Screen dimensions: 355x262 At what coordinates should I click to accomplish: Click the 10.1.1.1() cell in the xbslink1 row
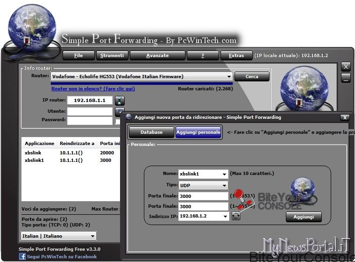pyautogui.click(x=71, y=160)
